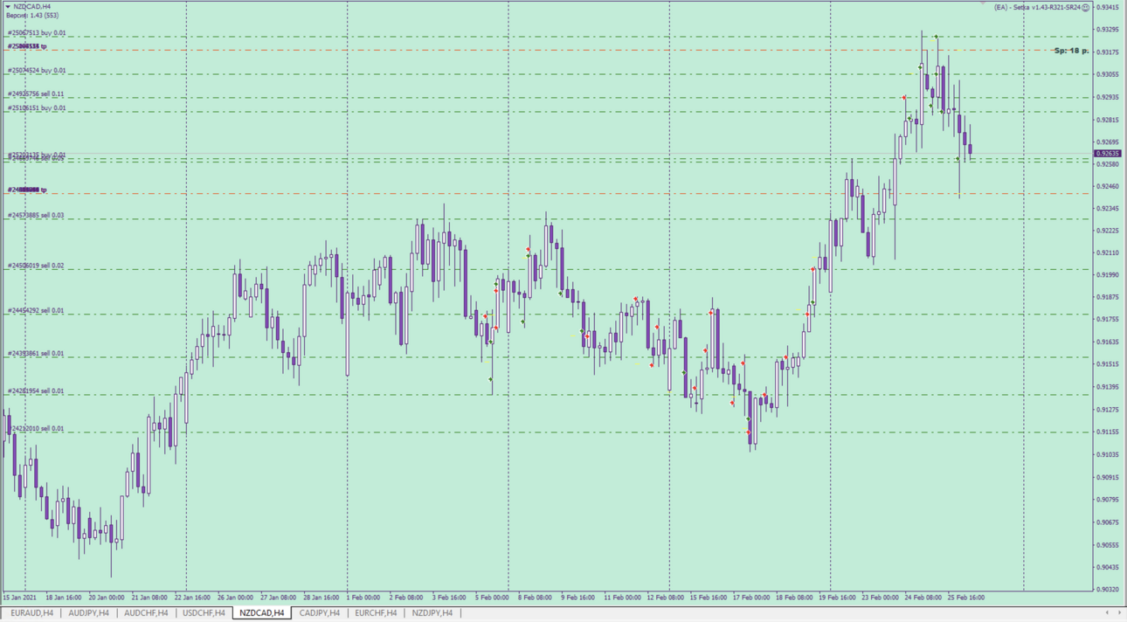
Task: Select order line #24393861 sell 0.01
Action: click(x=36, y=354)
